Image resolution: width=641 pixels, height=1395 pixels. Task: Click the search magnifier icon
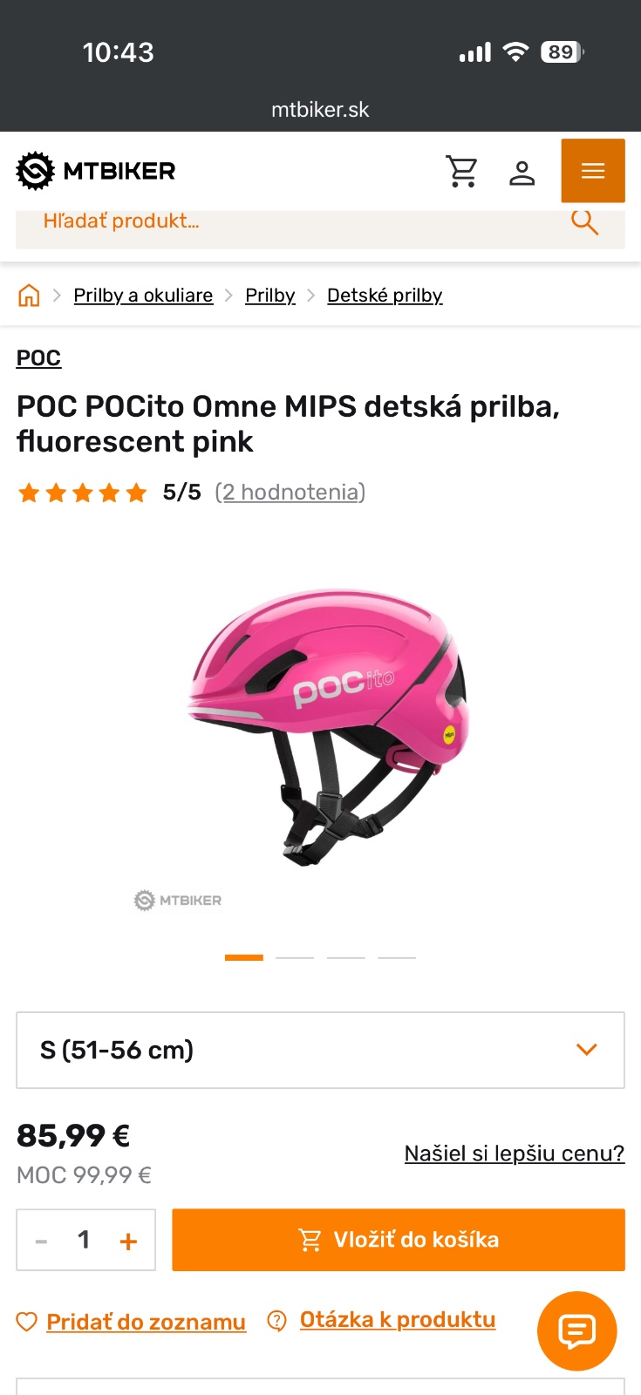pyautogui.click(x=584, y=222)
